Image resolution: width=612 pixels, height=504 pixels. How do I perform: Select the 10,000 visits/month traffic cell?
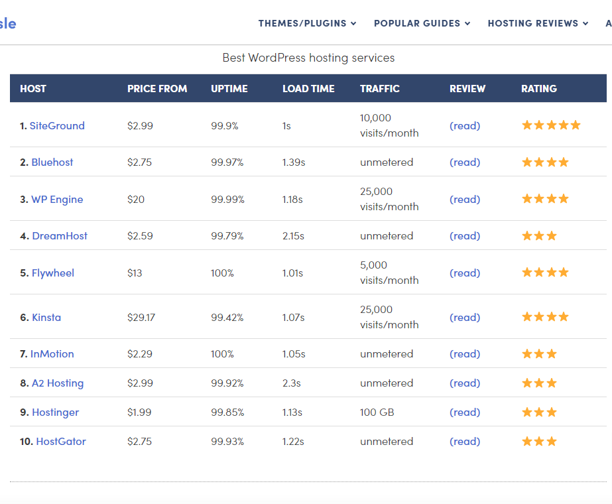[389, 126]
